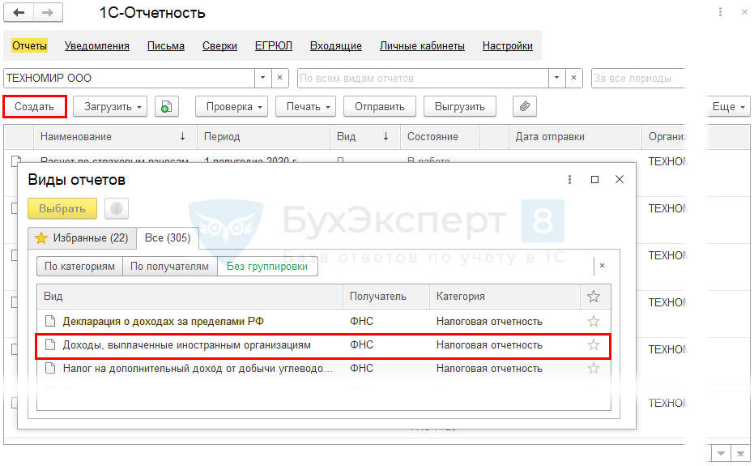Select row Доходы, выплаченные иностранным организациям
This screenshot has height=466, width=754.
[324, 344]
